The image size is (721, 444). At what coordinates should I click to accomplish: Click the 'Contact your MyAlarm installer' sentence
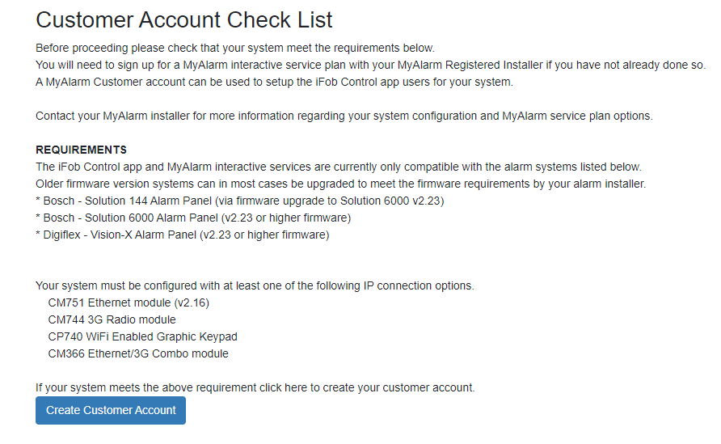pos(344,116)
